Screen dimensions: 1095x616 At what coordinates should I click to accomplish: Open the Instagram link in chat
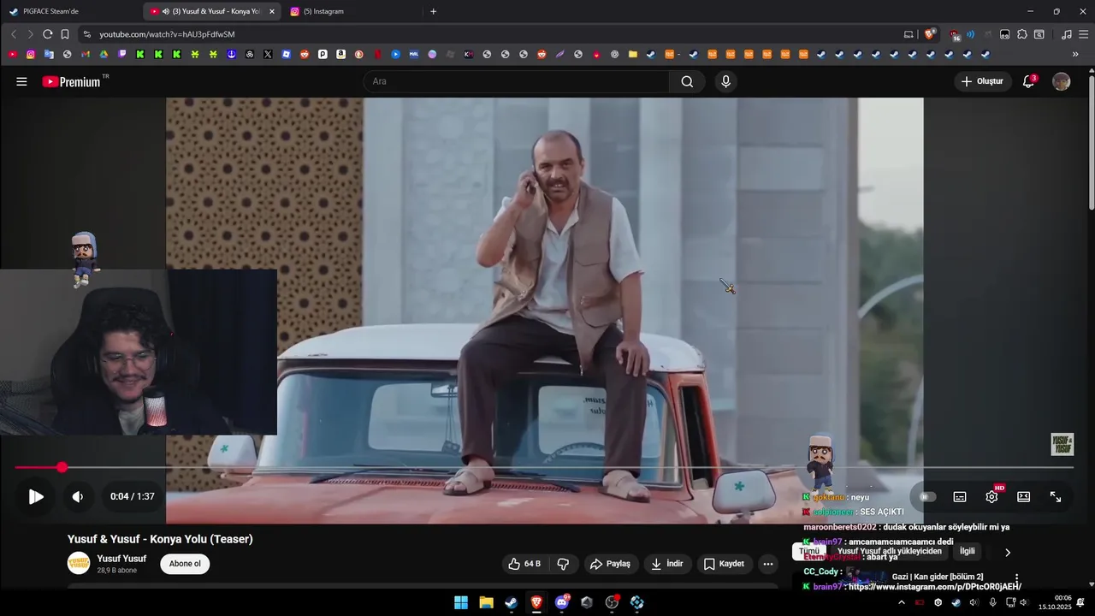click(x=935, y=587)
